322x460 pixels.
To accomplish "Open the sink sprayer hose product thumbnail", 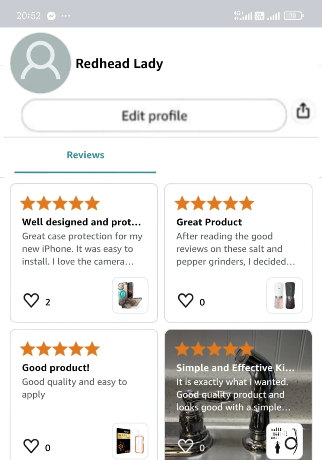I will click(285, 441).
